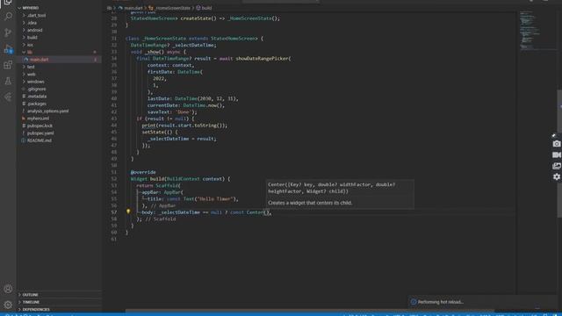Viewport: 562px width, 316px height.
Task: Click the info icon in the hot reload notification
Action: pyautogui.click(x=414, y=302)
